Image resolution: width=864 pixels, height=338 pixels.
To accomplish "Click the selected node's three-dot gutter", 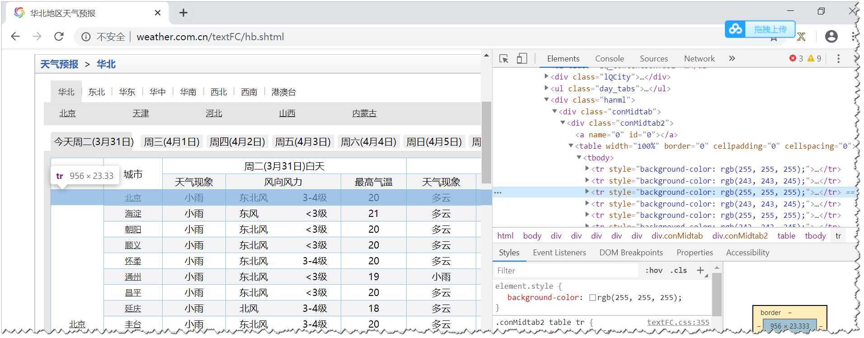I will pyautogui.click(x=498, y=192).
